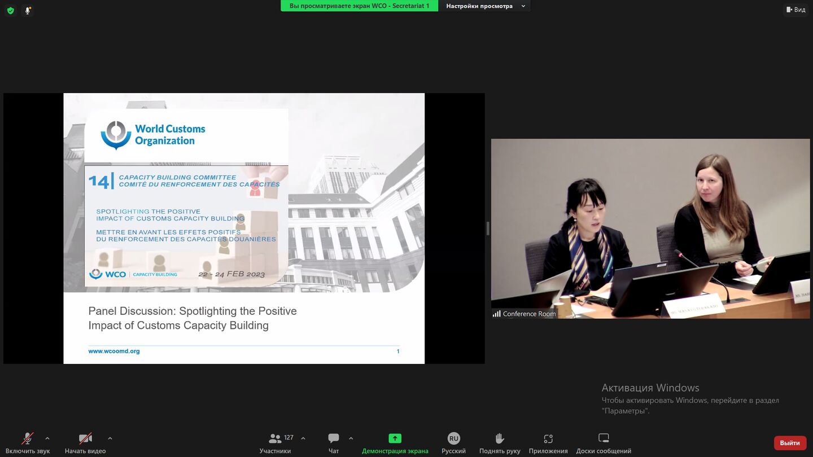This screenshot has width=813, height=457.
Task: Click the green screen-viewing banner WCO Secretariat 1
Action: (360, 6)
